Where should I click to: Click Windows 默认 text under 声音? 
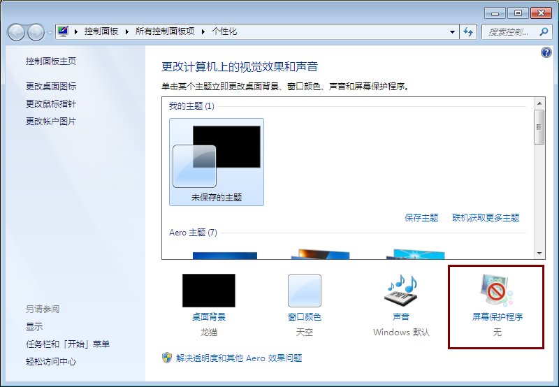tap(401, 333)
